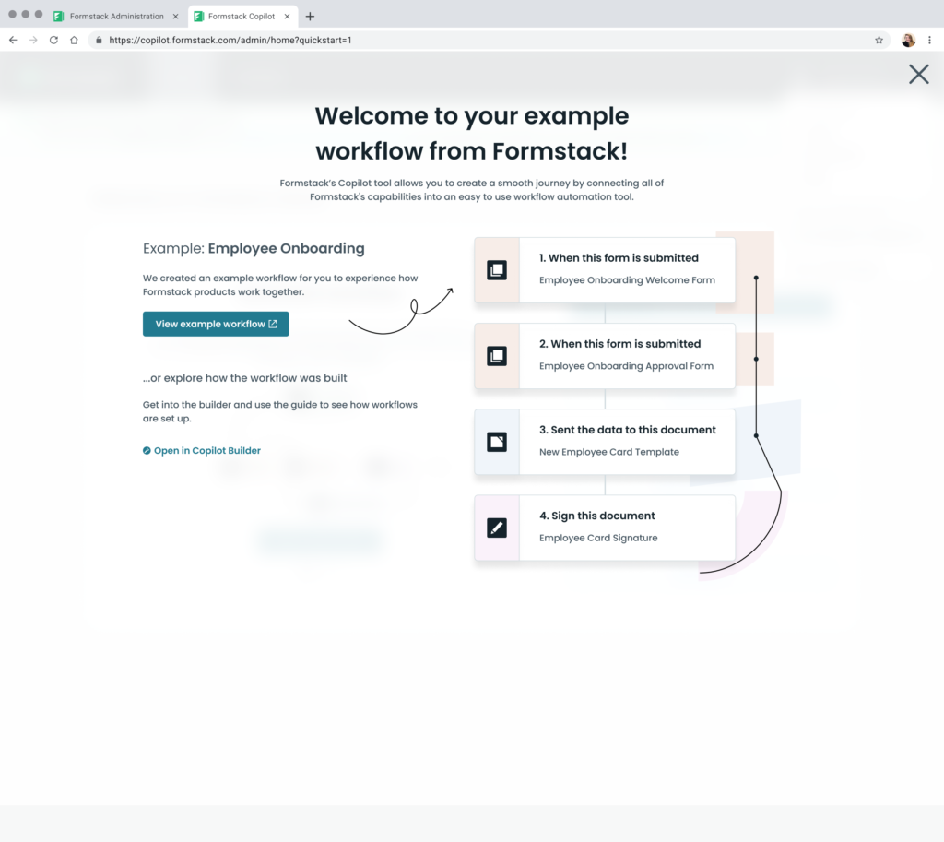Reload the current page
The width and height of the screenshot is (944, 842).
(x=53, y=40)
